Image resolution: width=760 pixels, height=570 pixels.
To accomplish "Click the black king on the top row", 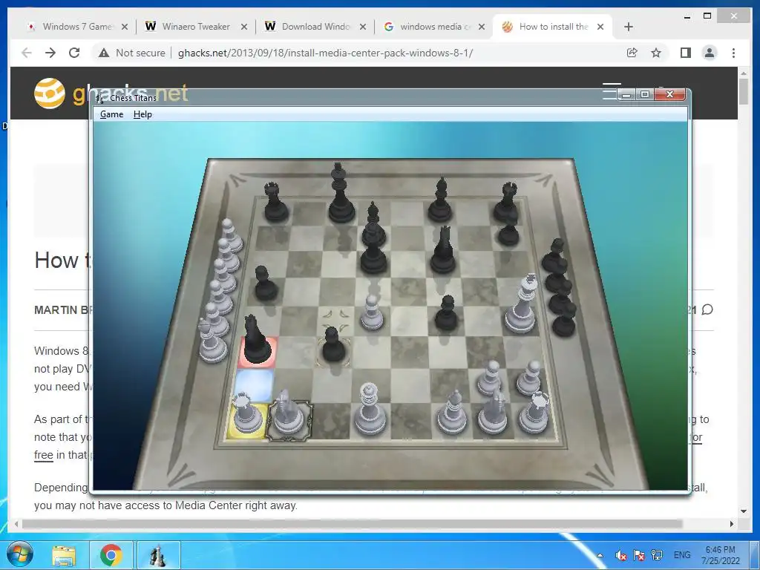I will coord(341,194).
